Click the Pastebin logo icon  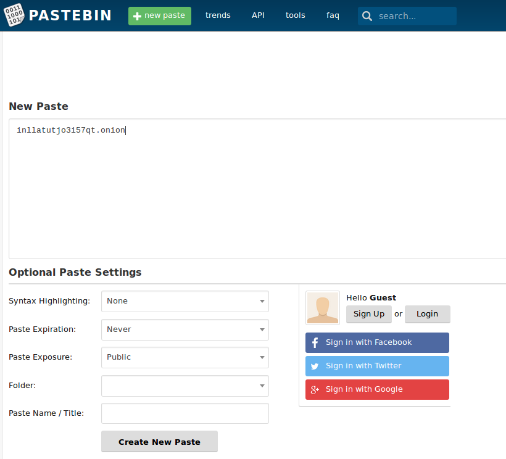pyautogui.click(x=15, y=15)
